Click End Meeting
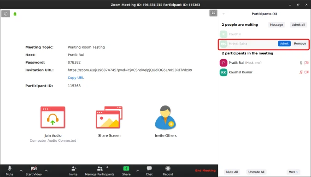 [205, 171]
